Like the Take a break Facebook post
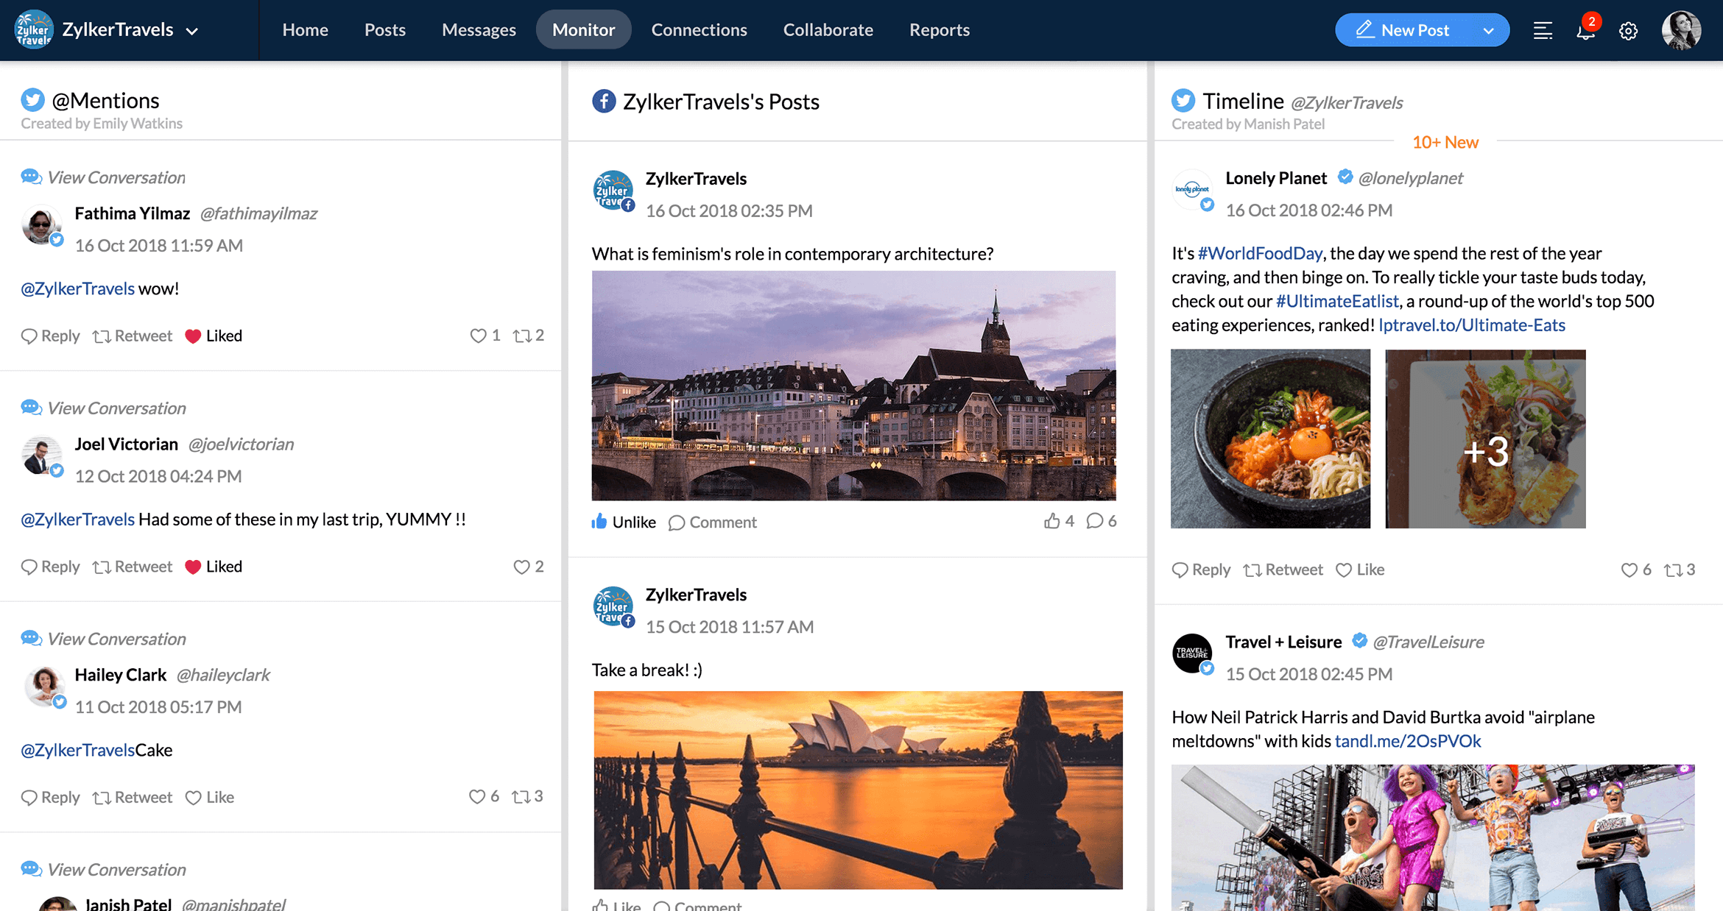This screenshot has height=911, width=1723. pyautogui.click(x=617, y=905)
